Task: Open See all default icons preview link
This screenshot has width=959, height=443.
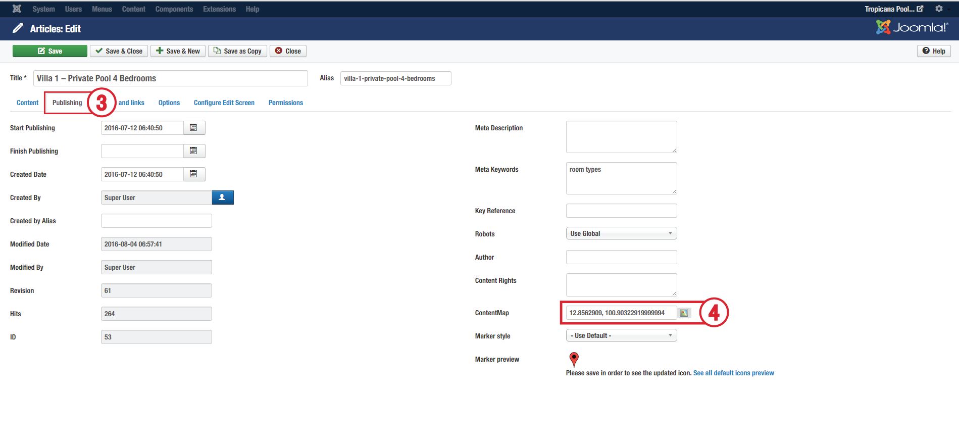Action: 733,373
